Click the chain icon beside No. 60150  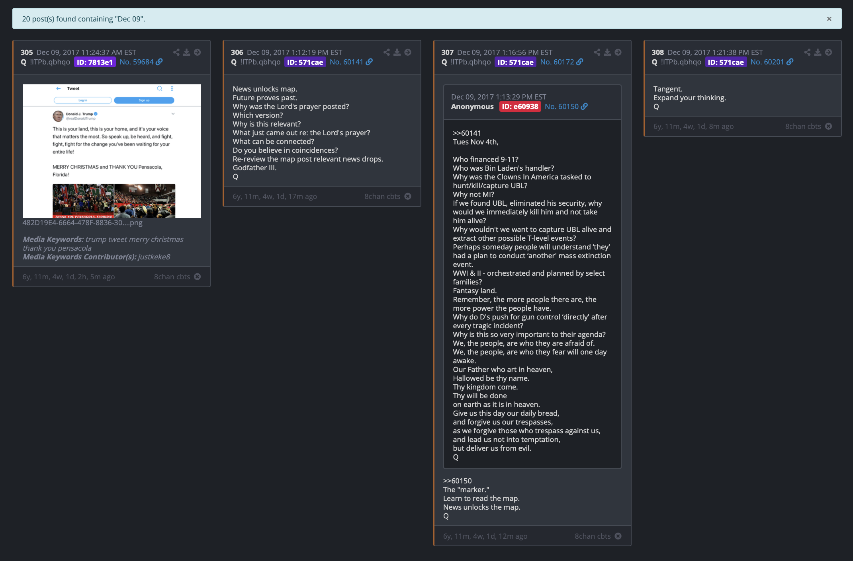584,106
